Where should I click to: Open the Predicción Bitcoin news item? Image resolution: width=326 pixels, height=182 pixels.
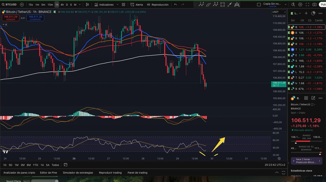pos(307,161)
